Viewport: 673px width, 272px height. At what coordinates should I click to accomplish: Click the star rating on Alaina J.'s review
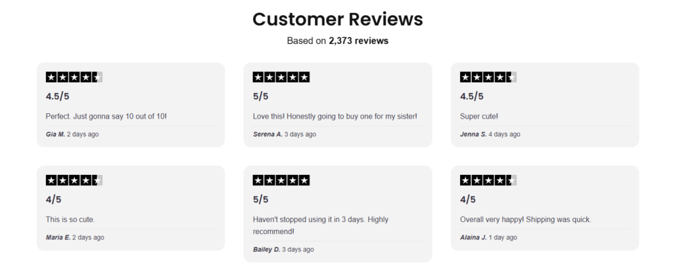[x=488, y=180]
